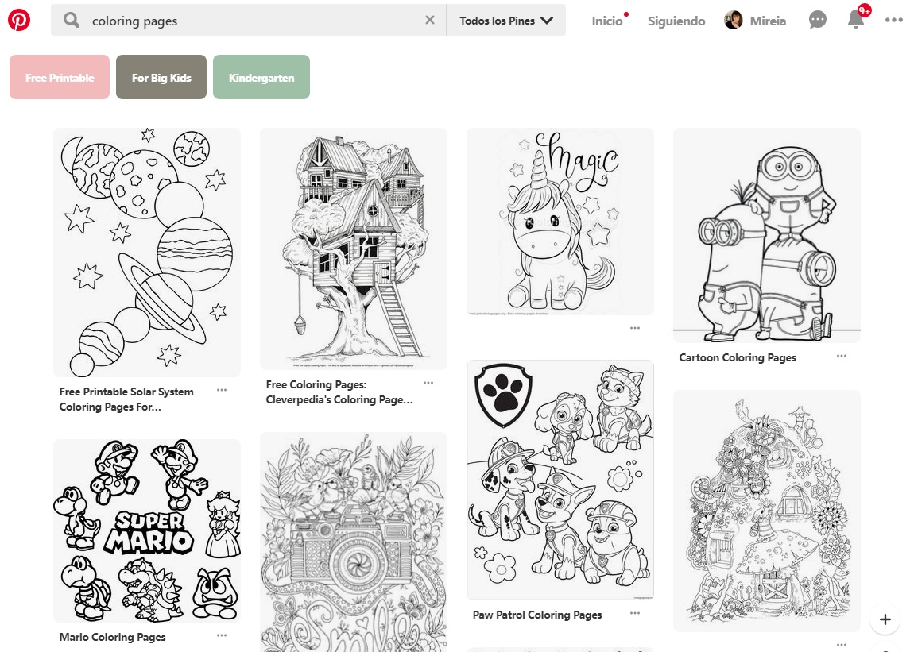Enable the For Big Kids filter
This screenshot has height=652, width=914.
point(161,77)
